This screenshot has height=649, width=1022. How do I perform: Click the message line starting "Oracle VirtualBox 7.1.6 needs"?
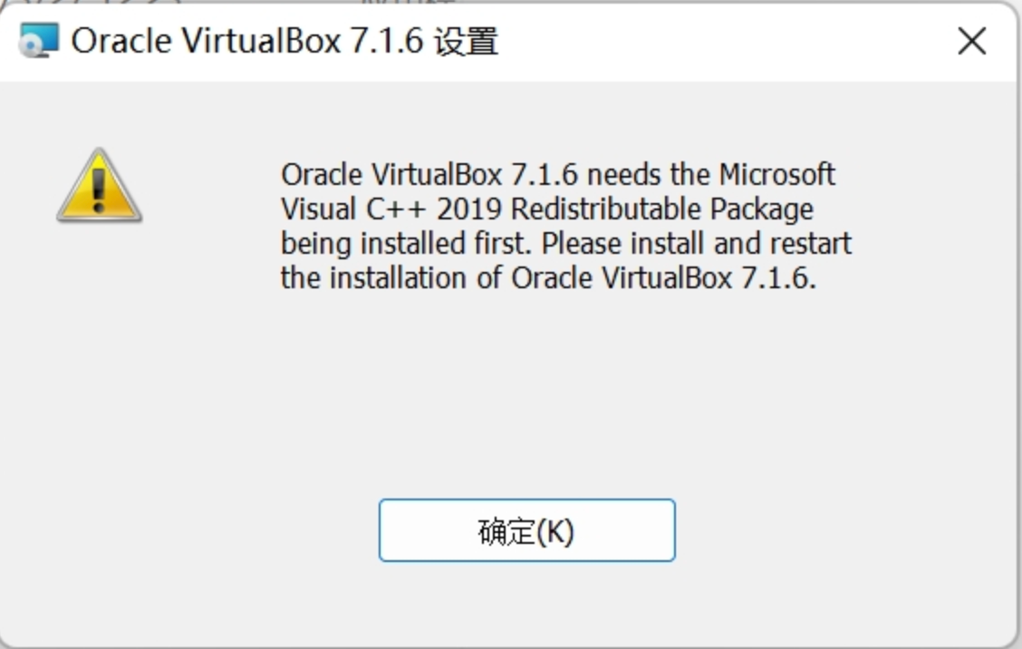click(557, 174)
